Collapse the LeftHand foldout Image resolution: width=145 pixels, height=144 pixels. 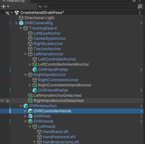coord(30,127)
